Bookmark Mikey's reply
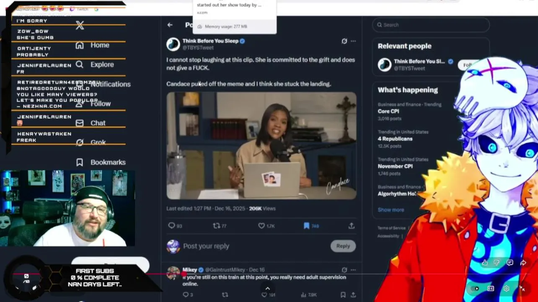This screenshot has width=538, height=302. pos(343,295)
